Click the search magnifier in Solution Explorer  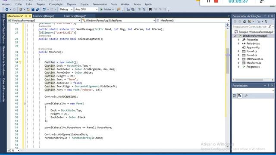[x=270, y=27]
